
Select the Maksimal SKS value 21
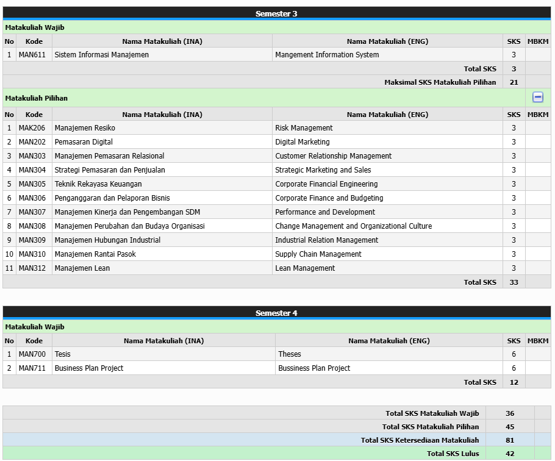pos(514,82)
